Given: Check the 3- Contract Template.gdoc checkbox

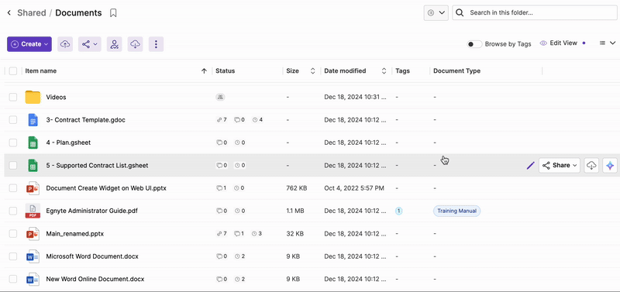Looking at the screenshot, I should (13, 120).
